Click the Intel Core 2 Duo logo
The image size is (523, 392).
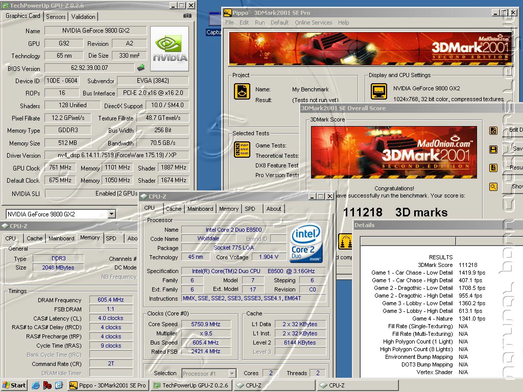coord(306,243)
